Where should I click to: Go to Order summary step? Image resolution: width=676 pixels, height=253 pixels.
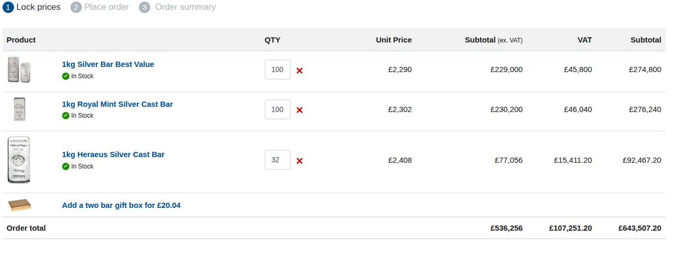coord(177,7)
